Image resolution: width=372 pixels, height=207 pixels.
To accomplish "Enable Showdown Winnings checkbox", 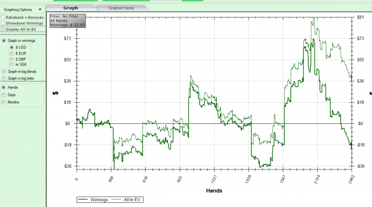I will [x=3, y=23].
